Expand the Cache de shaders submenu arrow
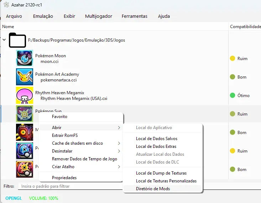The height and width of the screenshot is (203, 261). click(119, 143)
